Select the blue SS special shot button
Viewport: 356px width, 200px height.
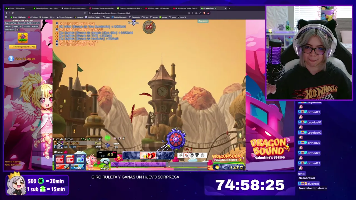[80, 159]
